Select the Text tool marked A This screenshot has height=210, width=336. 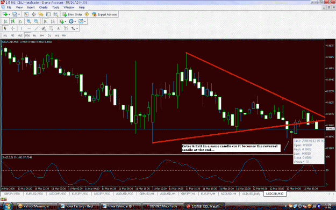[x=58, y=28]
